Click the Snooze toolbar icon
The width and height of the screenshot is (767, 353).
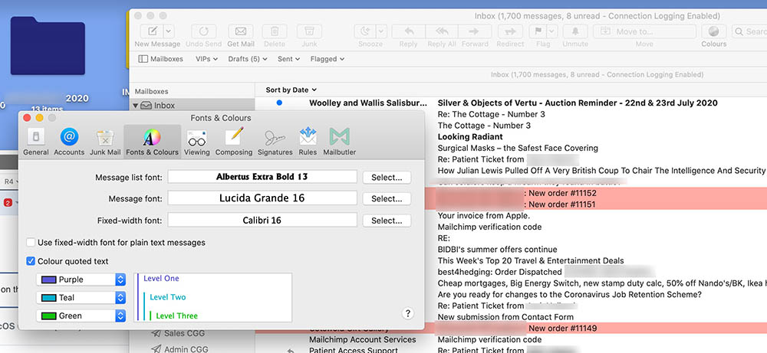[x=364, y=31]
